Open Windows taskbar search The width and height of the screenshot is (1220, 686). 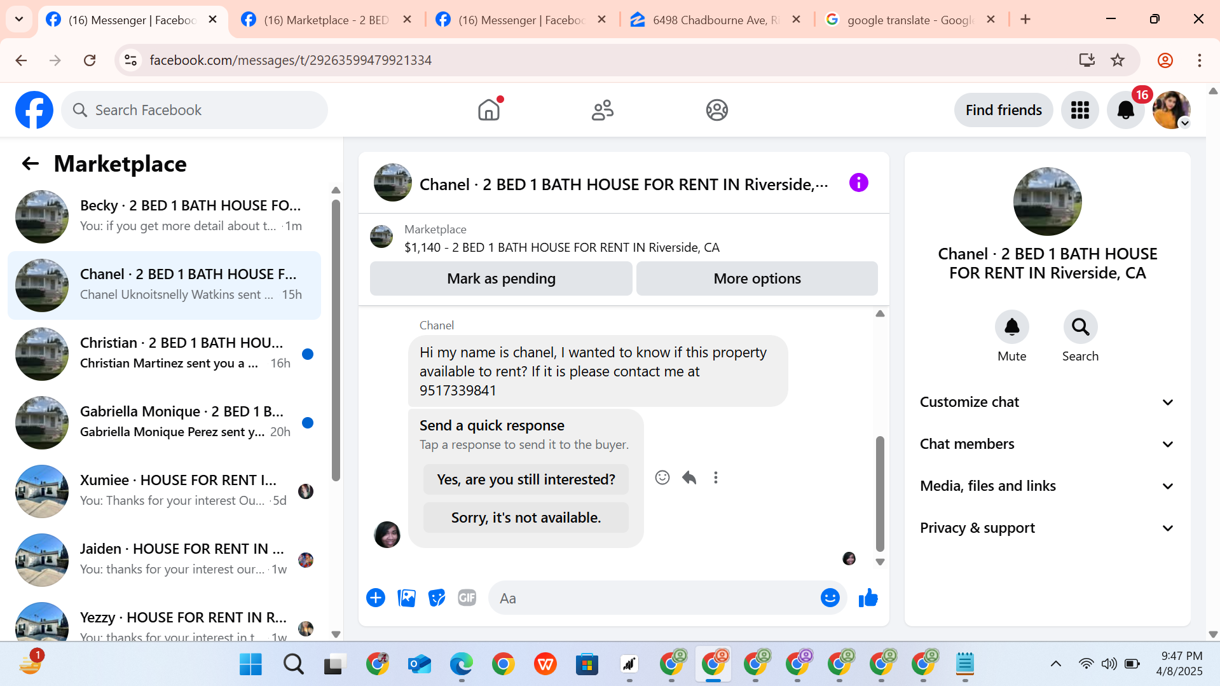coord(293,664)
